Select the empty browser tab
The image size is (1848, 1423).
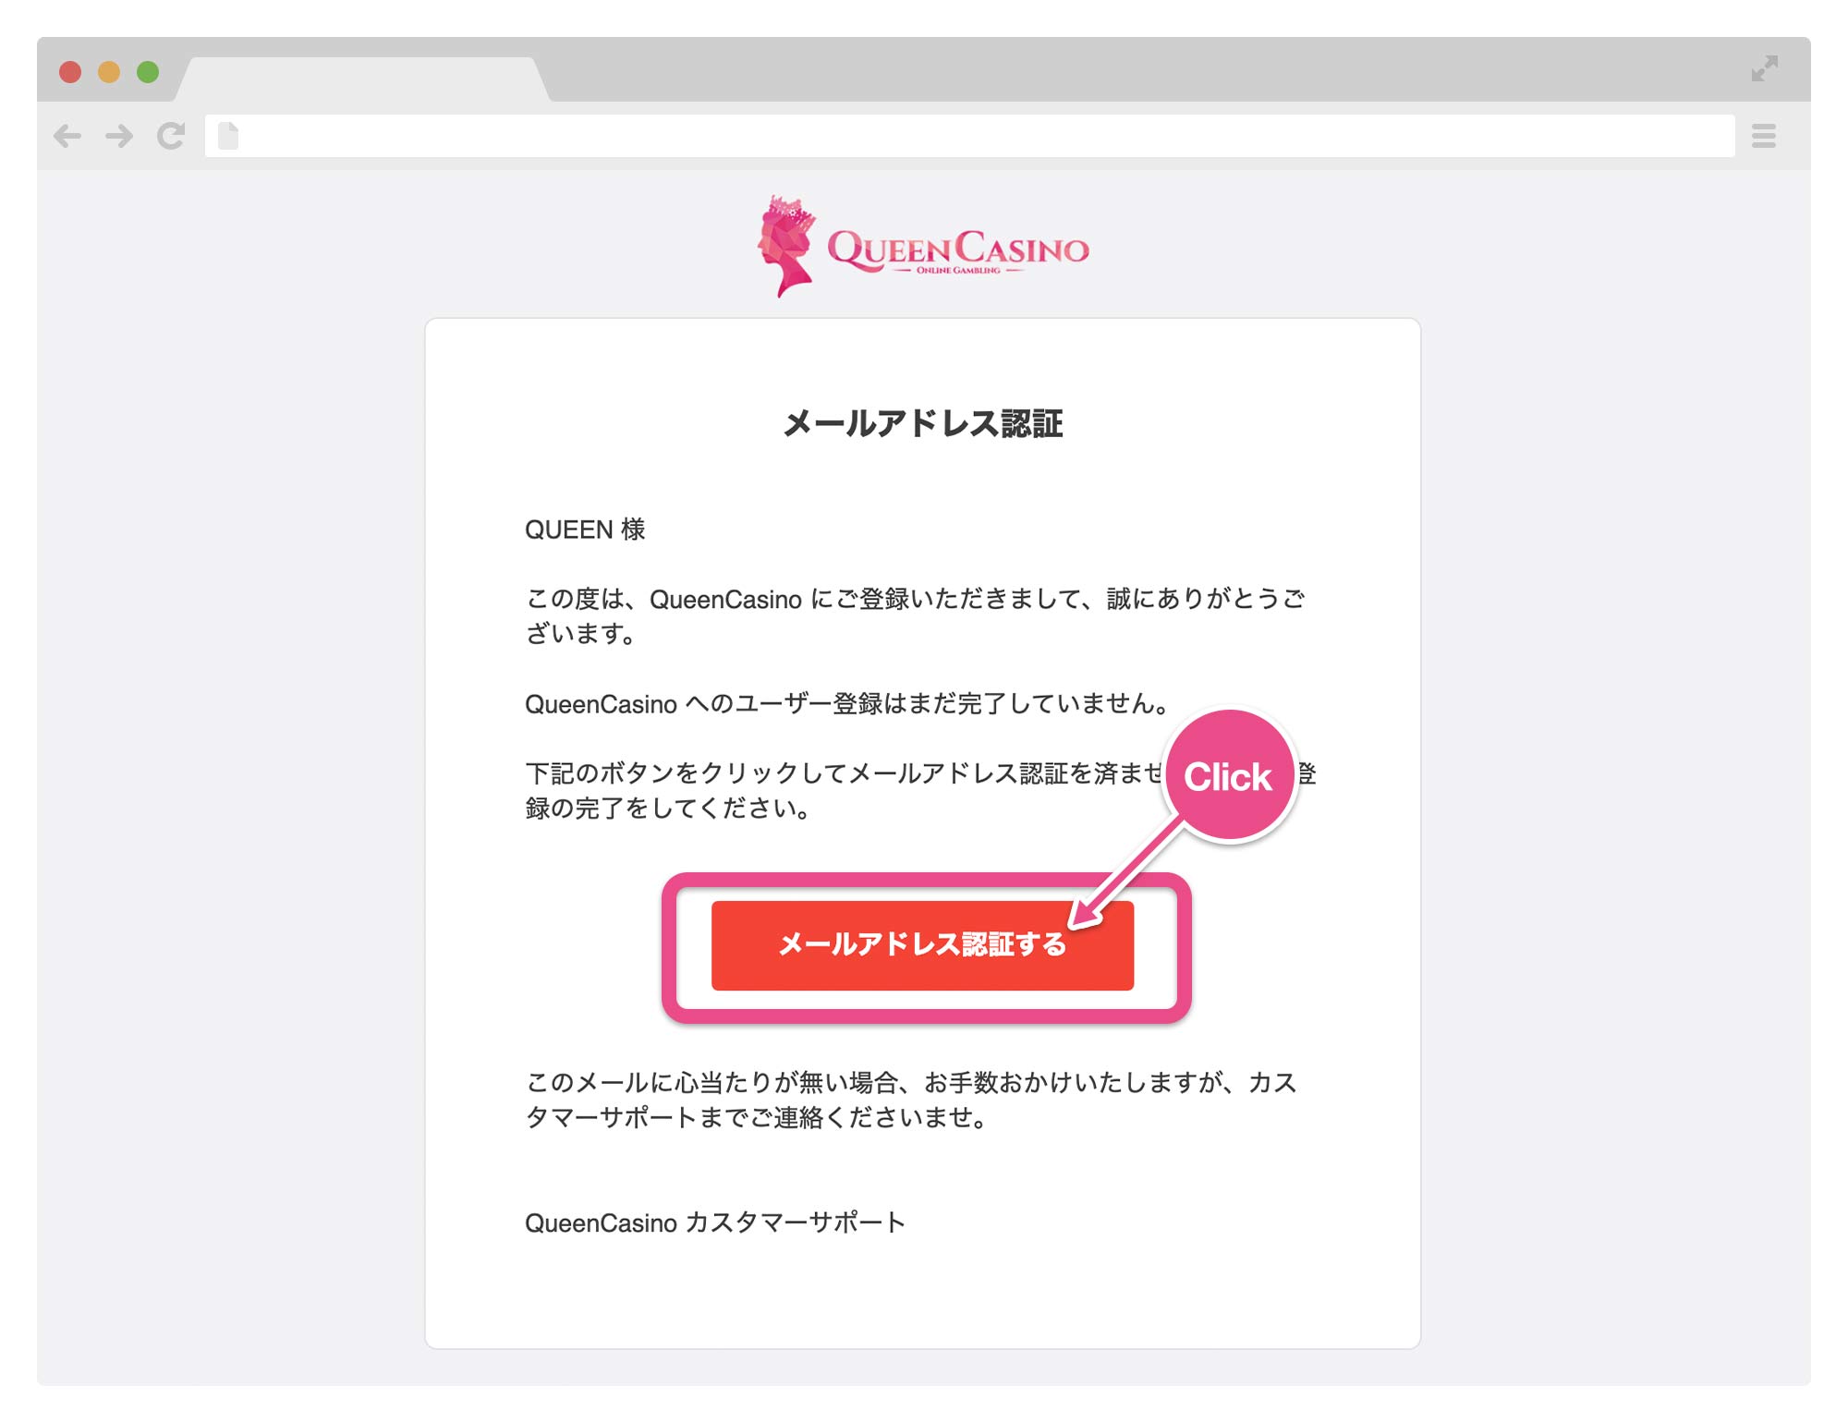click(362, 79)
